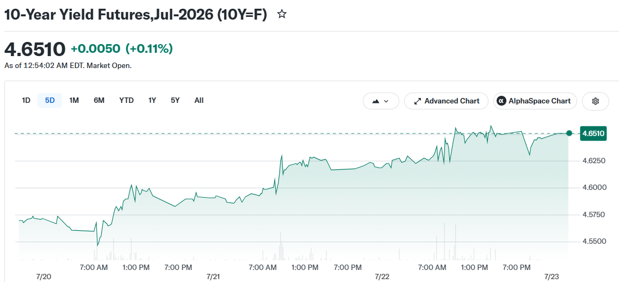This screenshot has height=282, width=619.
Task: Add 10Y=F to watchlist with star icon
Action: [281, 15]
